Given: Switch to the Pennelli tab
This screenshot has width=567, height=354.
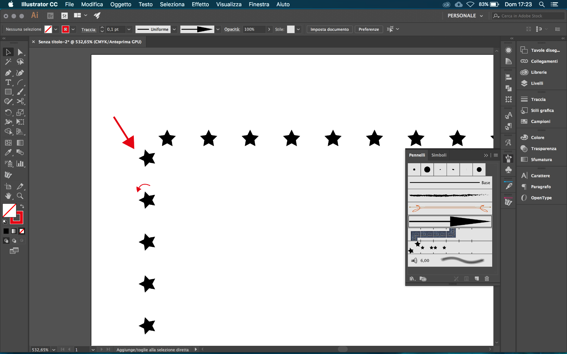Looking at the screenshot, I should tap(417, 155).
